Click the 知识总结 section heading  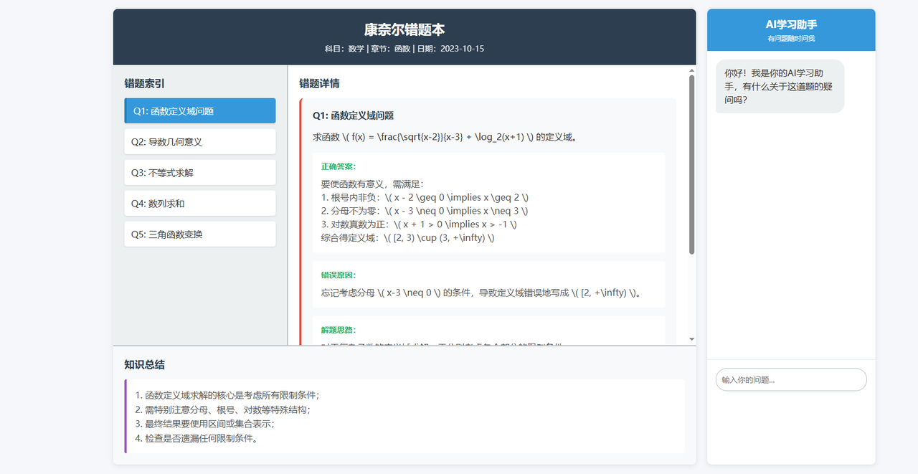tap(143, 364)
